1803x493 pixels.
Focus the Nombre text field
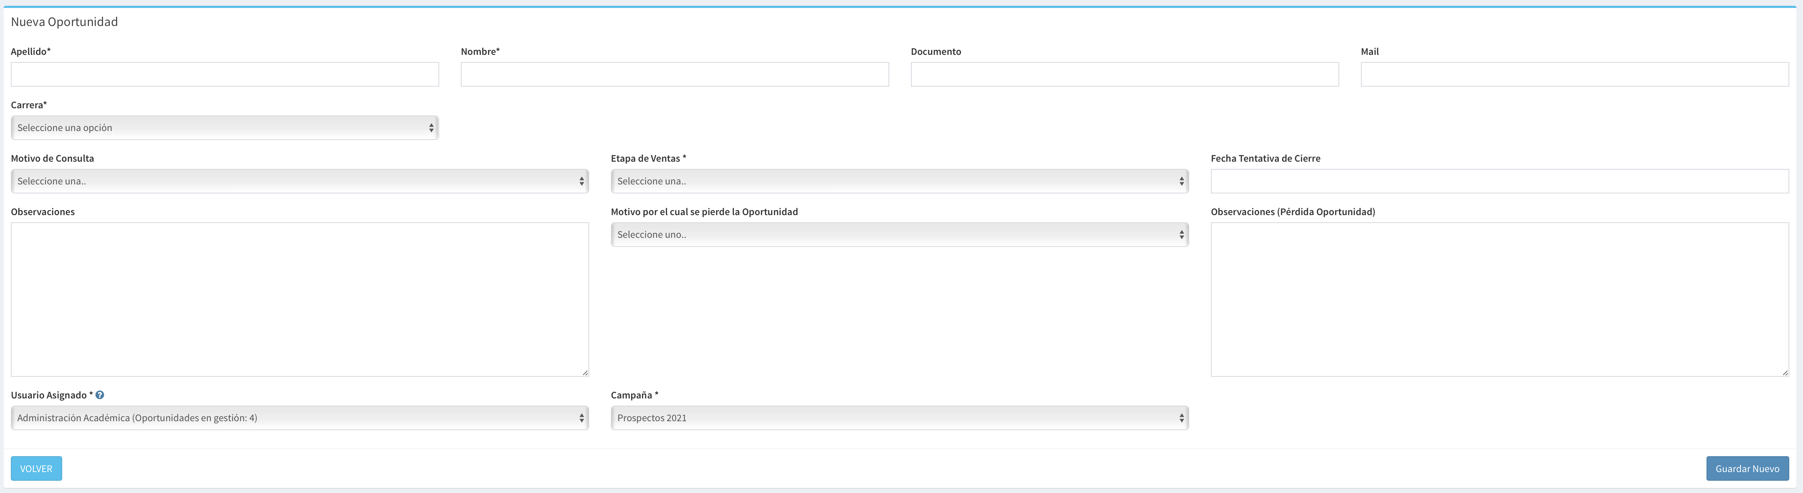674,75
